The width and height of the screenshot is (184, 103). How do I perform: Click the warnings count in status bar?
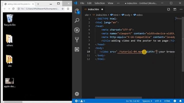pos(83,101)
